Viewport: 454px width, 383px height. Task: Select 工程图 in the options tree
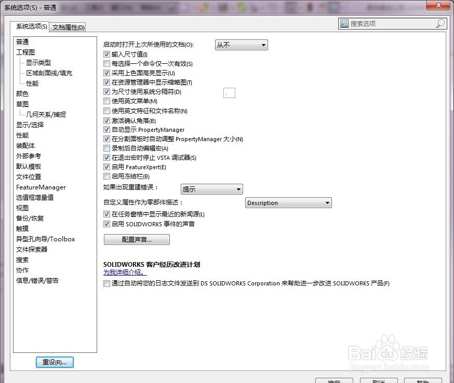pyautogui.click(x=25, y=52)
